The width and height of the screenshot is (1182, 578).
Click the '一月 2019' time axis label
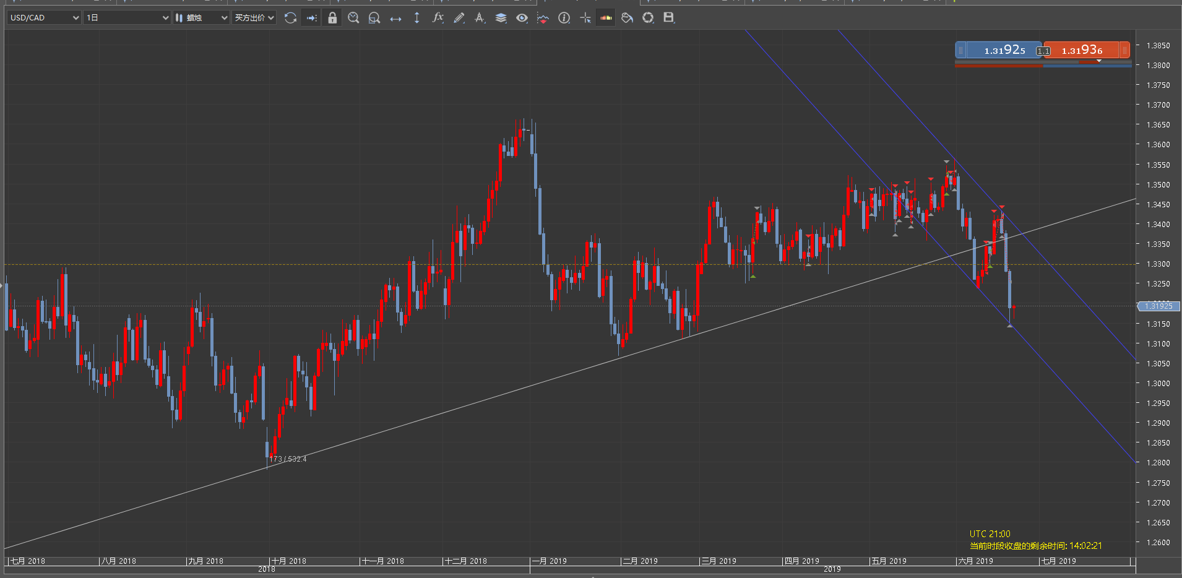pos(550,561)
